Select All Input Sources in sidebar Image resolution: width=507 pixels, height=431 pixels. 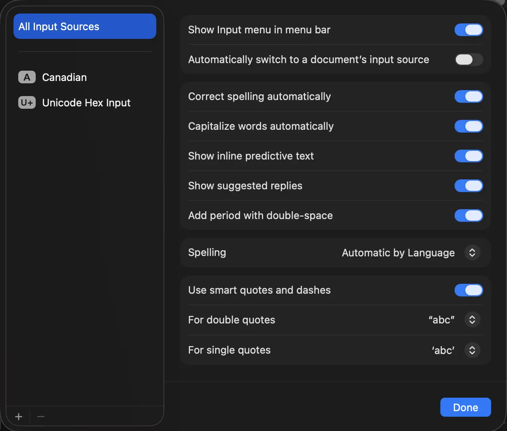(x=84, y=27)
